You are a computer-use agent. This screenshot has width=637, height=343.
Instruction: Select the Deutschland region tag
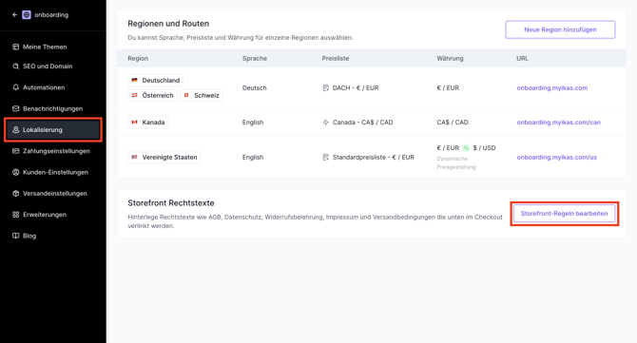[x=156, y=81]
